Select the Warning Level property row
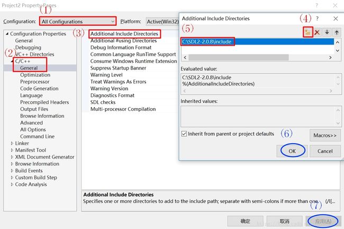 (106, 75)
